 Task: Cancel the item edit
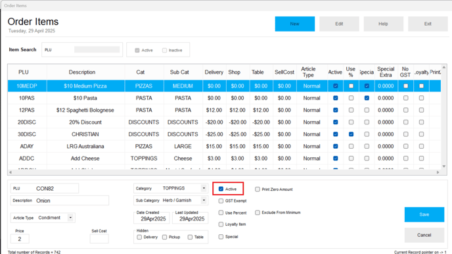click(x=424, y=235)
